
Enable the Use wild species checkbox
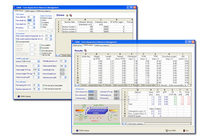[x=41, y=51]
